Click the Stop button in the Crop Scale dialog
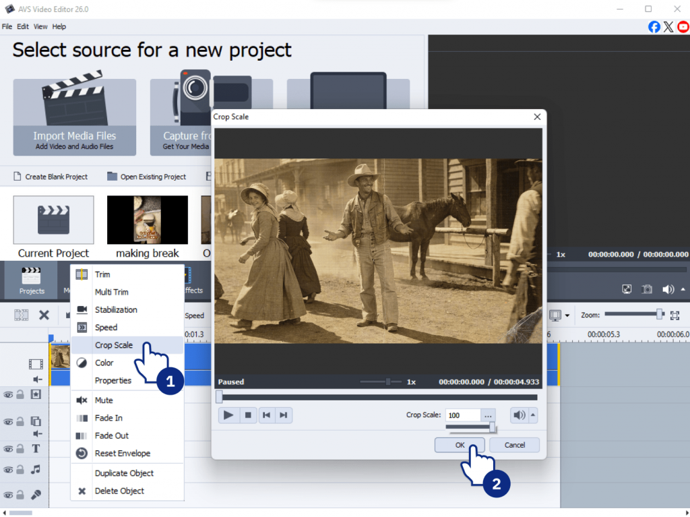 click(x=248, y=415)
